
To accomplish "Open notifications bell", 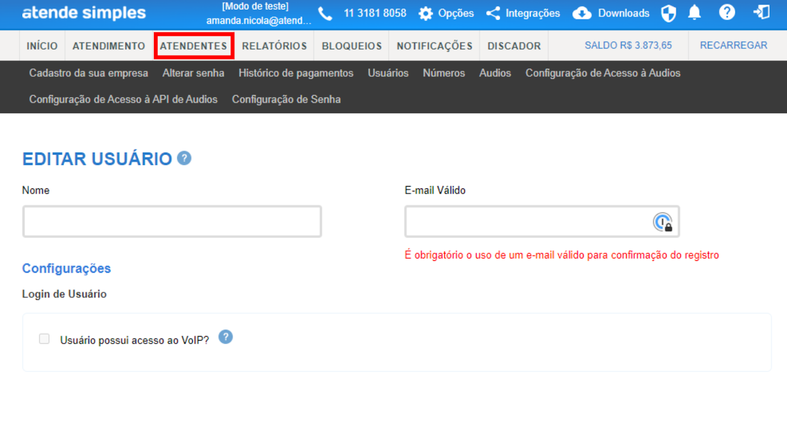I will tap(695, 12).
